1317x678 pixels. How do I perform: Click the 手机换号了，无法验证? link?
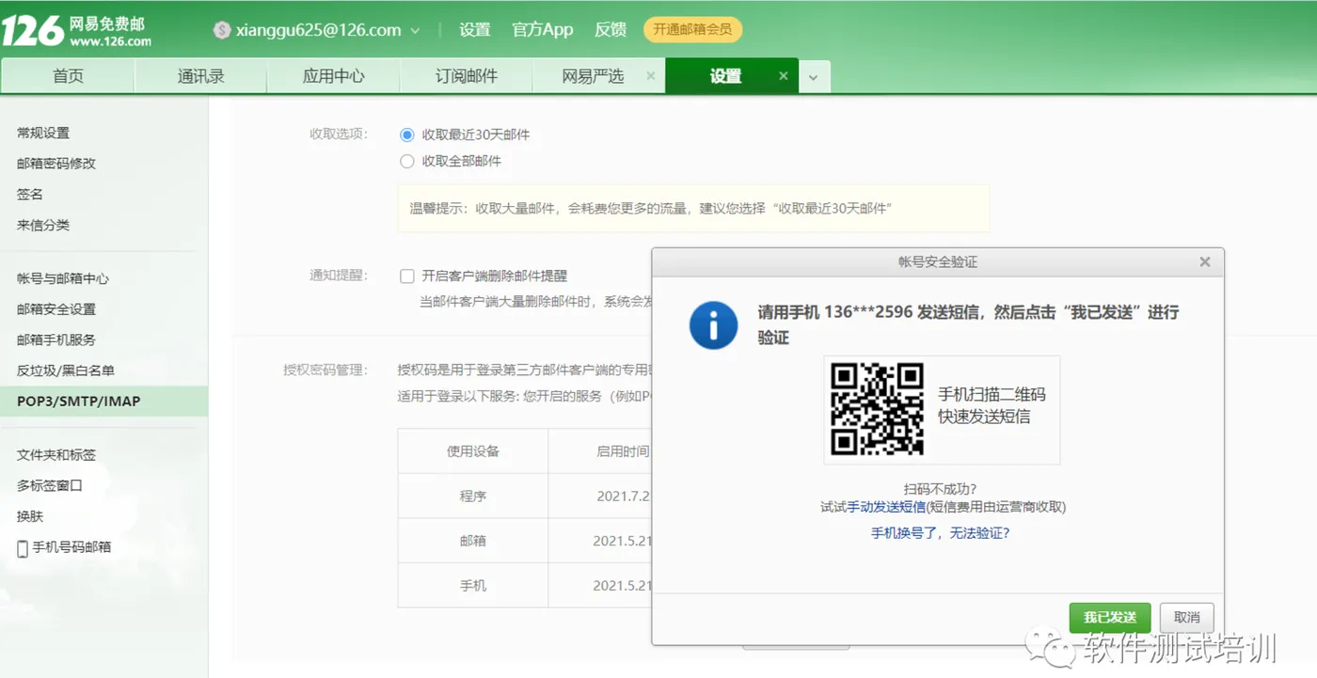(x=940, y=533)
